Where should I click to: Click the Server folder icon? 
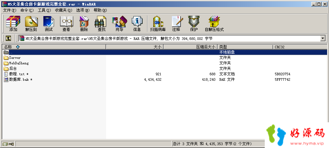[x=6, y=58]
